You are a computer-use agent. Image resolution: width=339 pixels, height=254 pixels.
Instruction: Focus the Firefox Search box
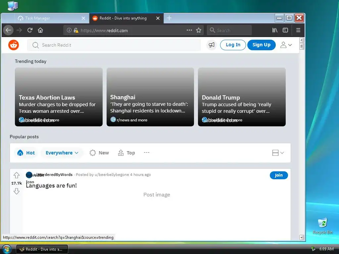[229, 30]
